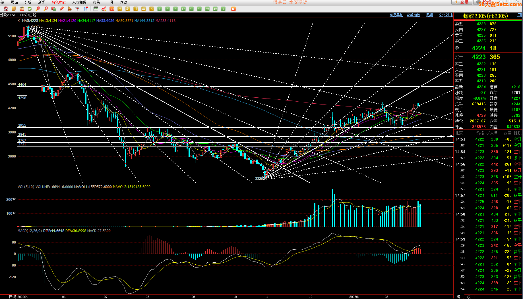Select the green Y yearly period button
Screen dimensions: 523x299
(x=223, y=9)
